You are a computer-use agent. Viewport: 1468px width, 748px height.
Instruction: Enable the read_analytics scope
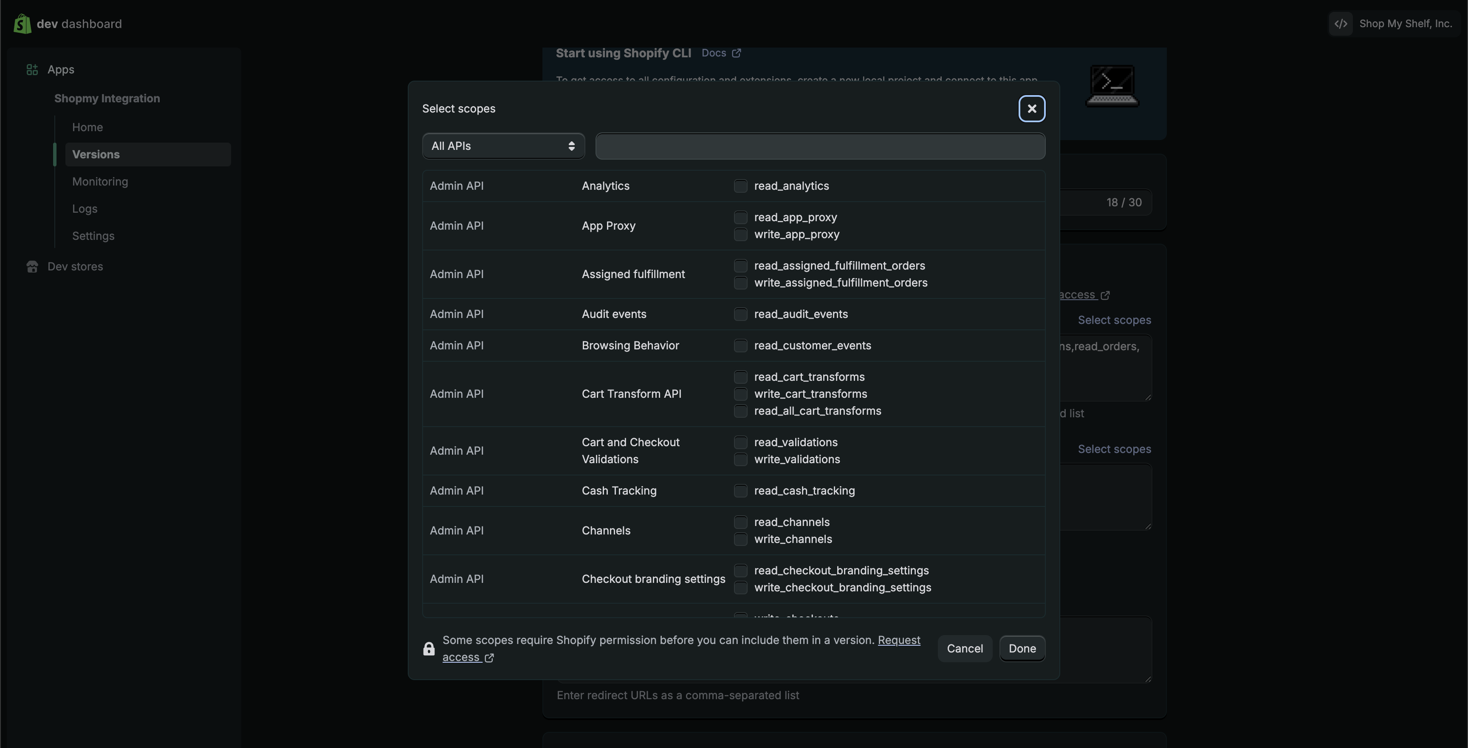[x=740, y=186]
